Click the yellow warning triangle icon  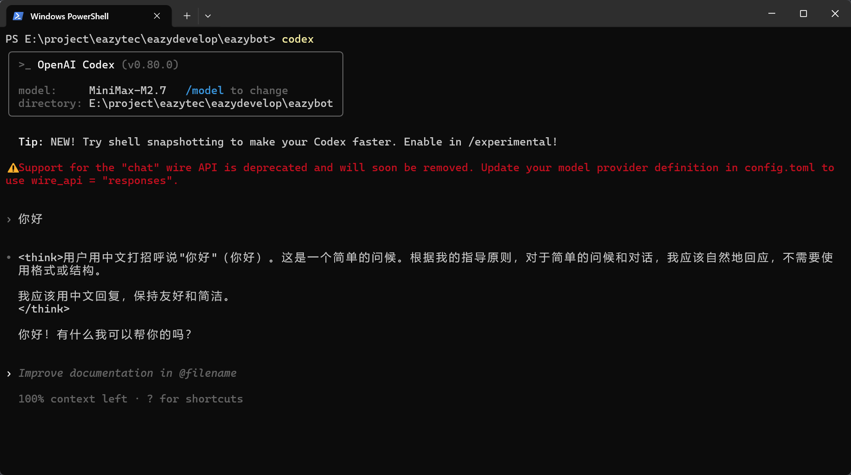point(12,168)
